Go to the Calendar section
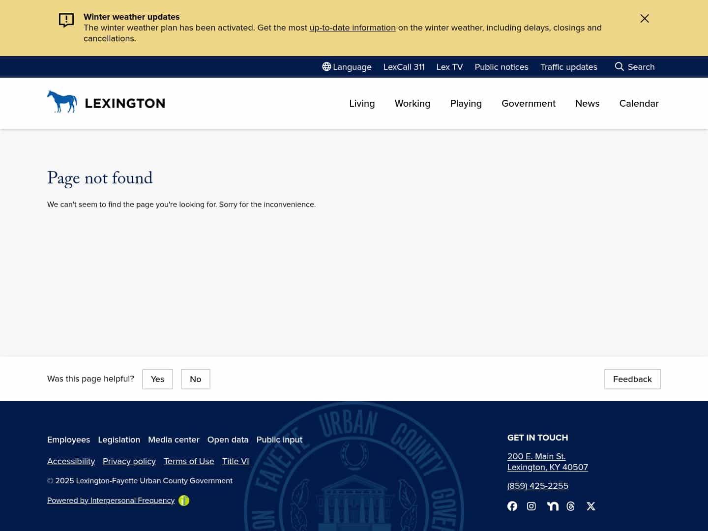708x531 pixels. 639,103
